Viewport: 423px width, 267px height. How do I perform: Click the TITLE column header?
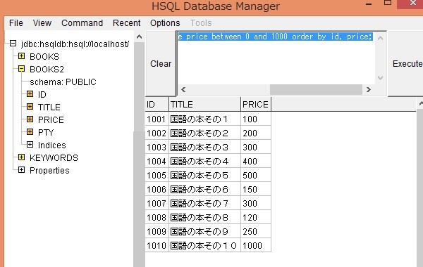(204, 104)
